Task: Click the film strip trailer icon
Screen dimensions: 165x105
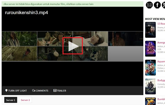Action: pos(55,90)
